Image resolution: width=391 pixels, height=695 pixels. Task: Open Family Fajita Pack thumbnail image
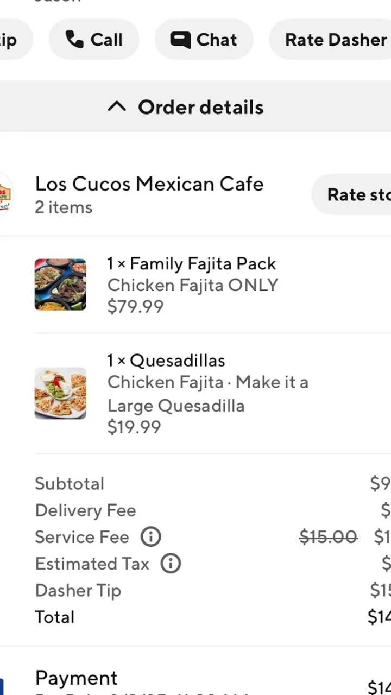[x=60, y=285]
